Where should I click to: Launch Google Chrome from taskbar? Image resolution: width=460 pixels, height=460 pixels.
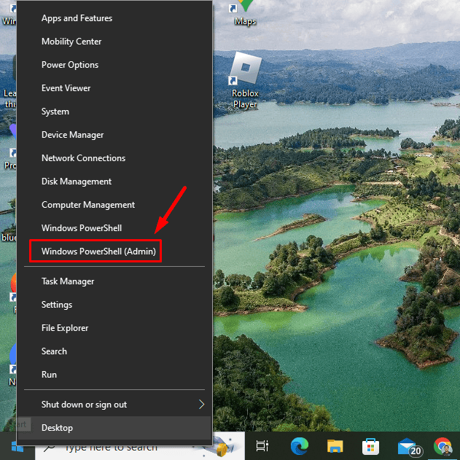pos(443,446)
